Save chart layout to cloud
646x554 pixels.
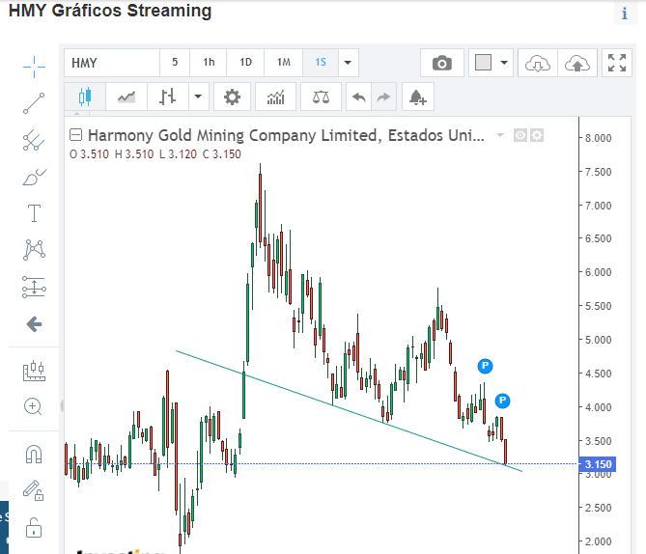pyautogui.click(x=577, y=63)
